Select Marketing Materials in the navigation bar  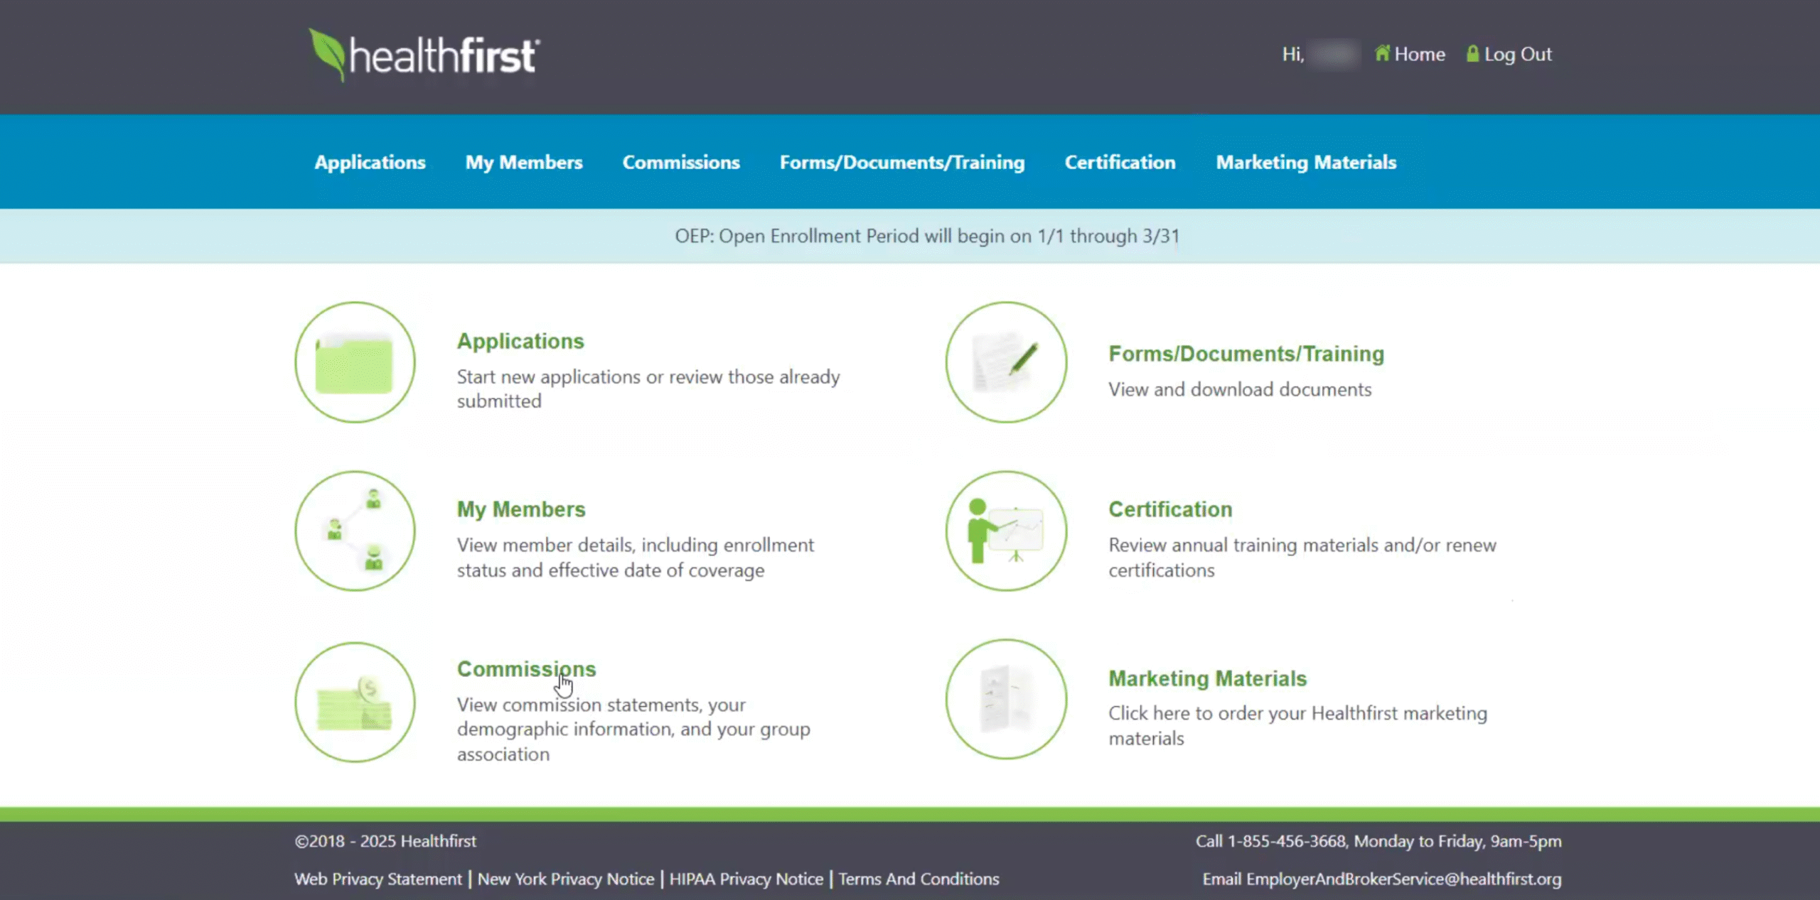coord(1306,163)
